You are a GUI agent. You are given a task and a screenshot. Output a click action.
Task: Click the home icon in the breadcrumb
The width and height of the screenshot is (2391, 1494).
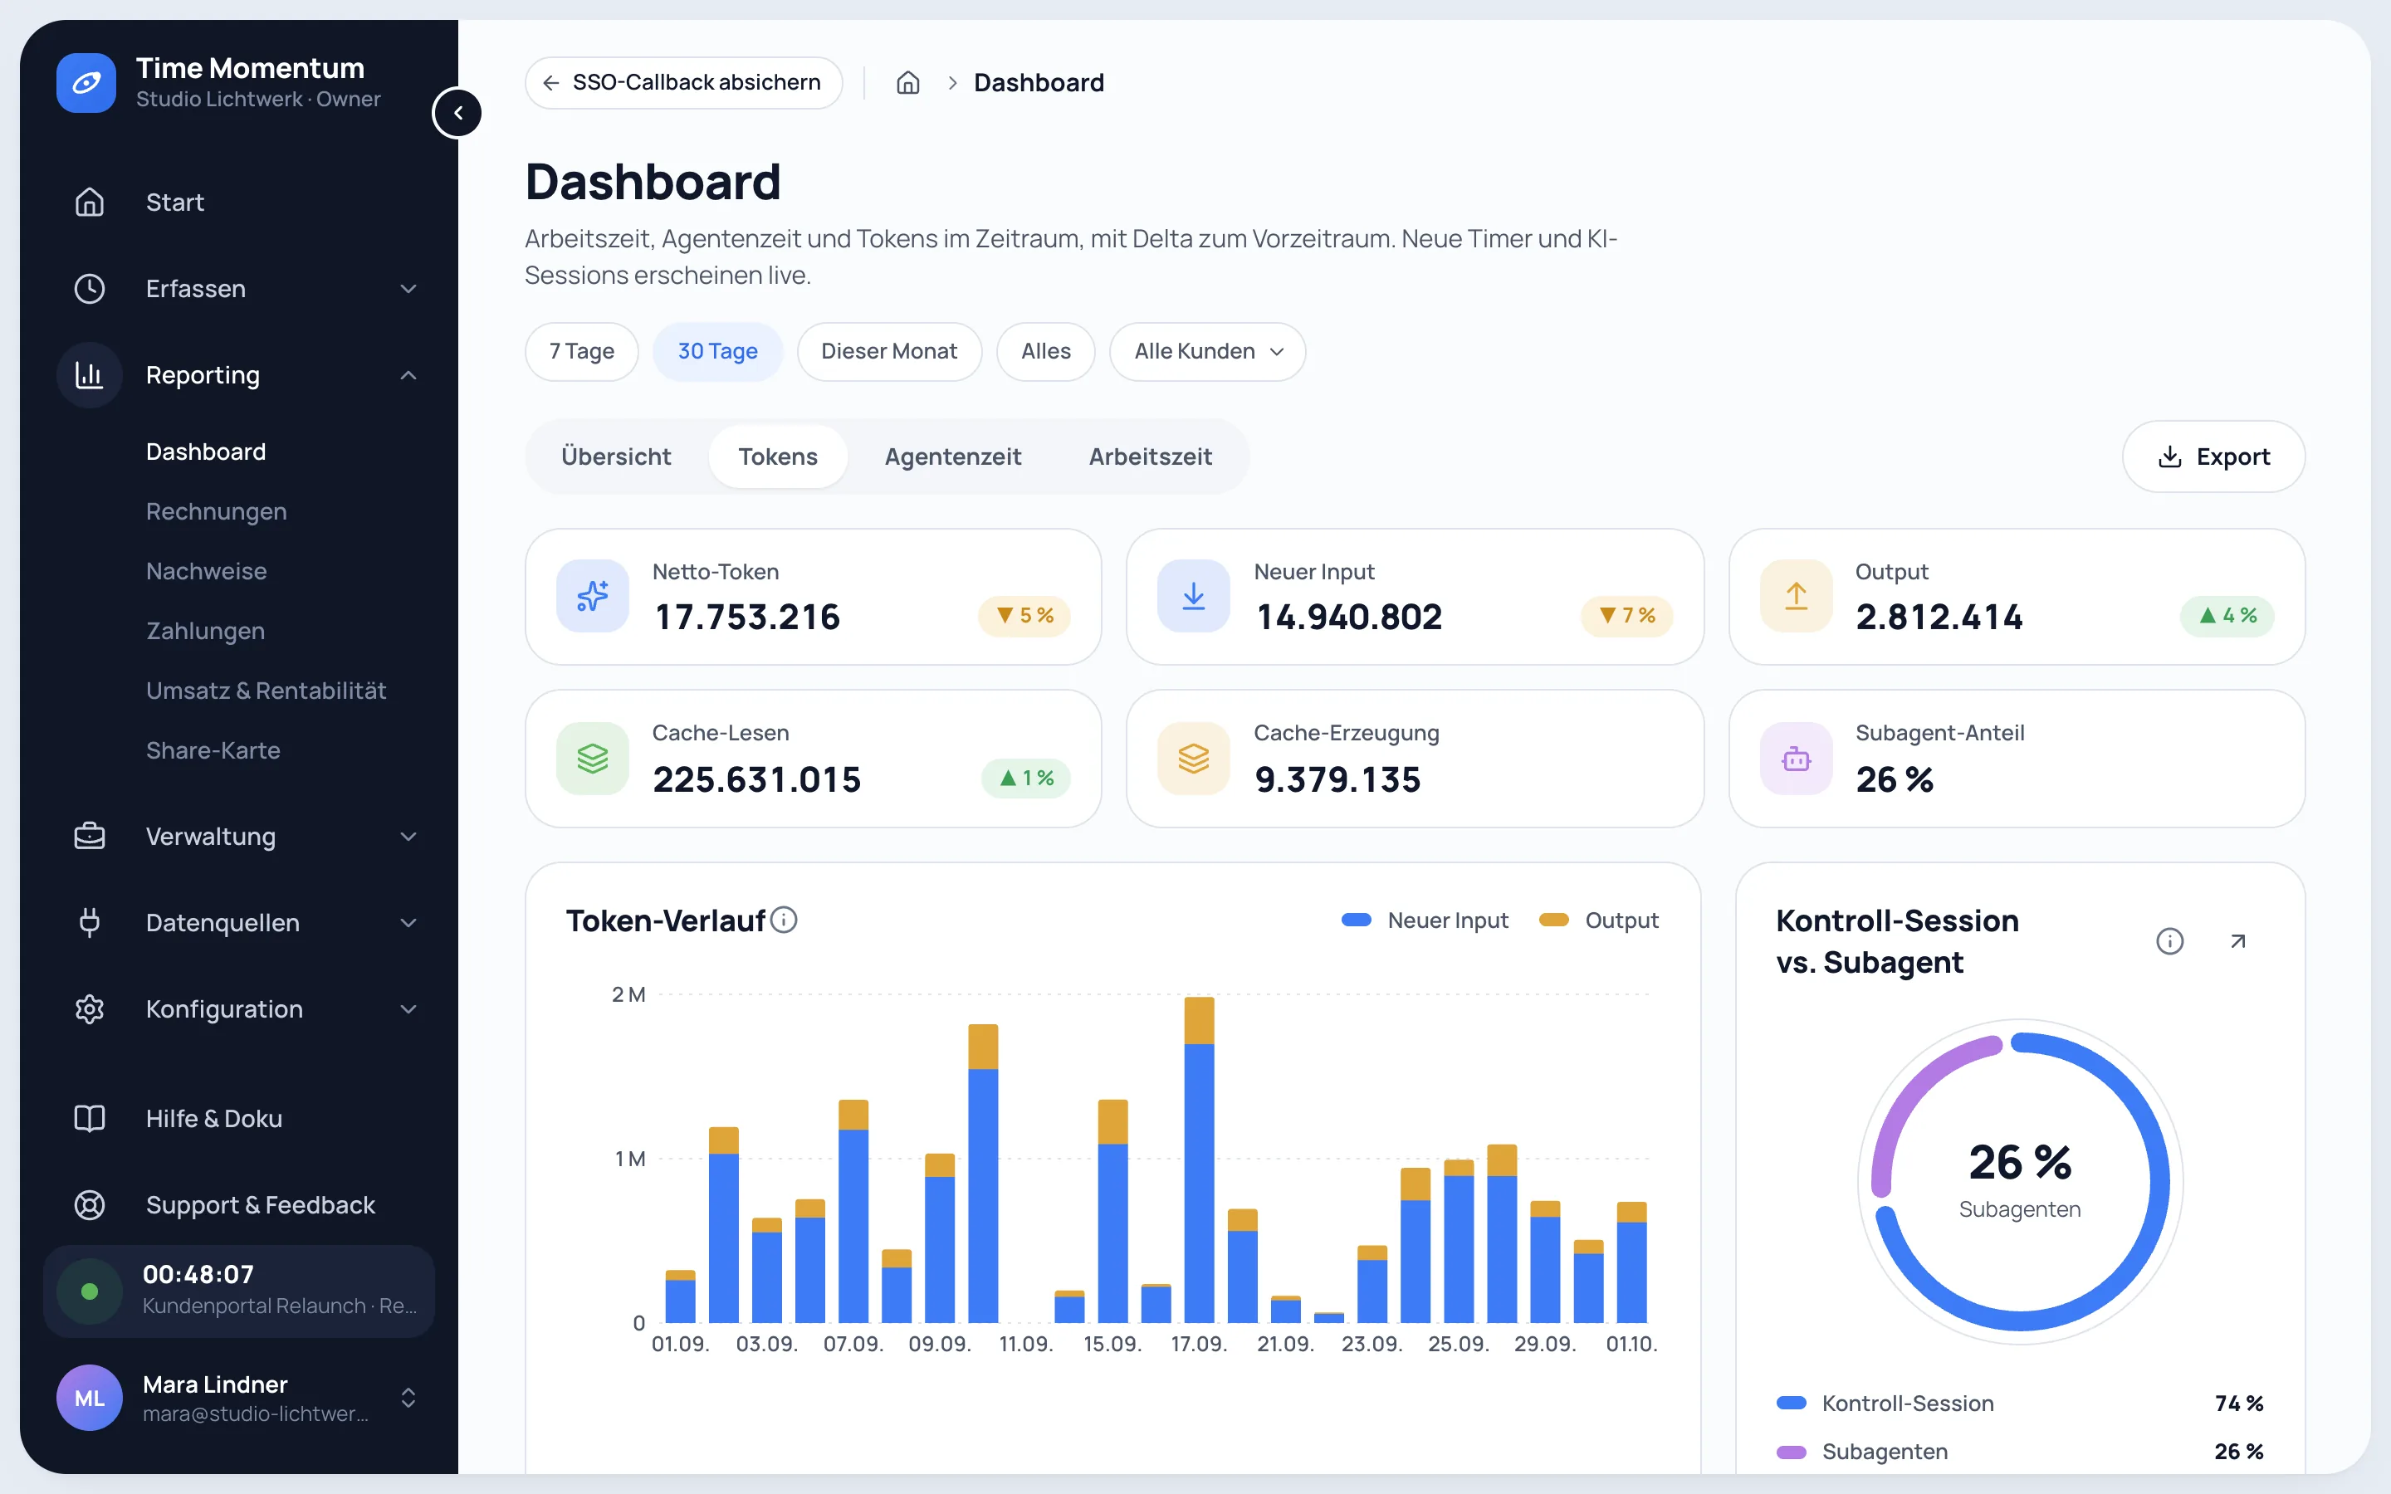pos(908,83)
